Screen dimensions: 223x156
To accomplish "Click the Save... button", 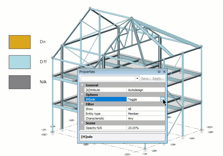I will point(146,79).
